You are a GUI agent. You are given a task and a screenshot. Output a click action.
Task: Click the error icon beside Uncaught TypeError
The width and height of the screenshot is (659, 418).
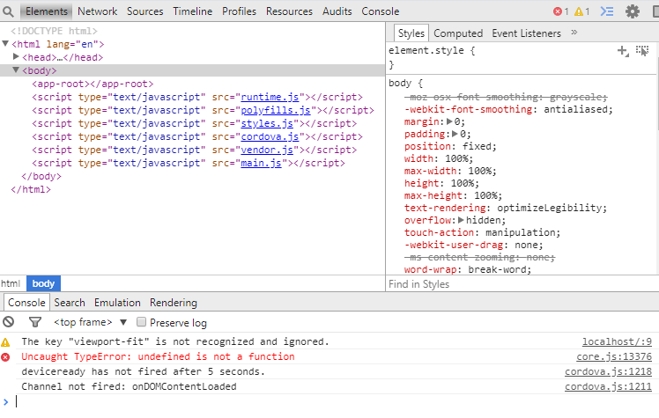(x=5, y=356)
